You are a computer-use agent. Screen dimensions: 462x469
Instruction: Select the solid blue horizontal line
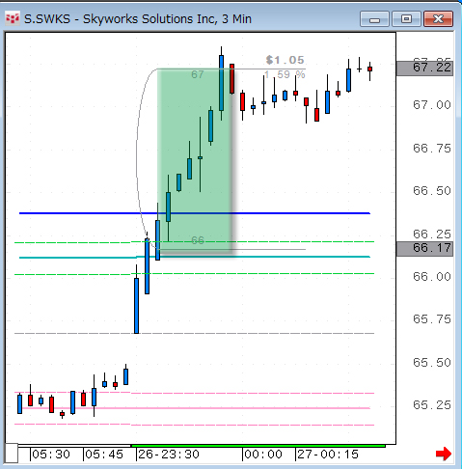pyautogui.click(x=195, y=213)
